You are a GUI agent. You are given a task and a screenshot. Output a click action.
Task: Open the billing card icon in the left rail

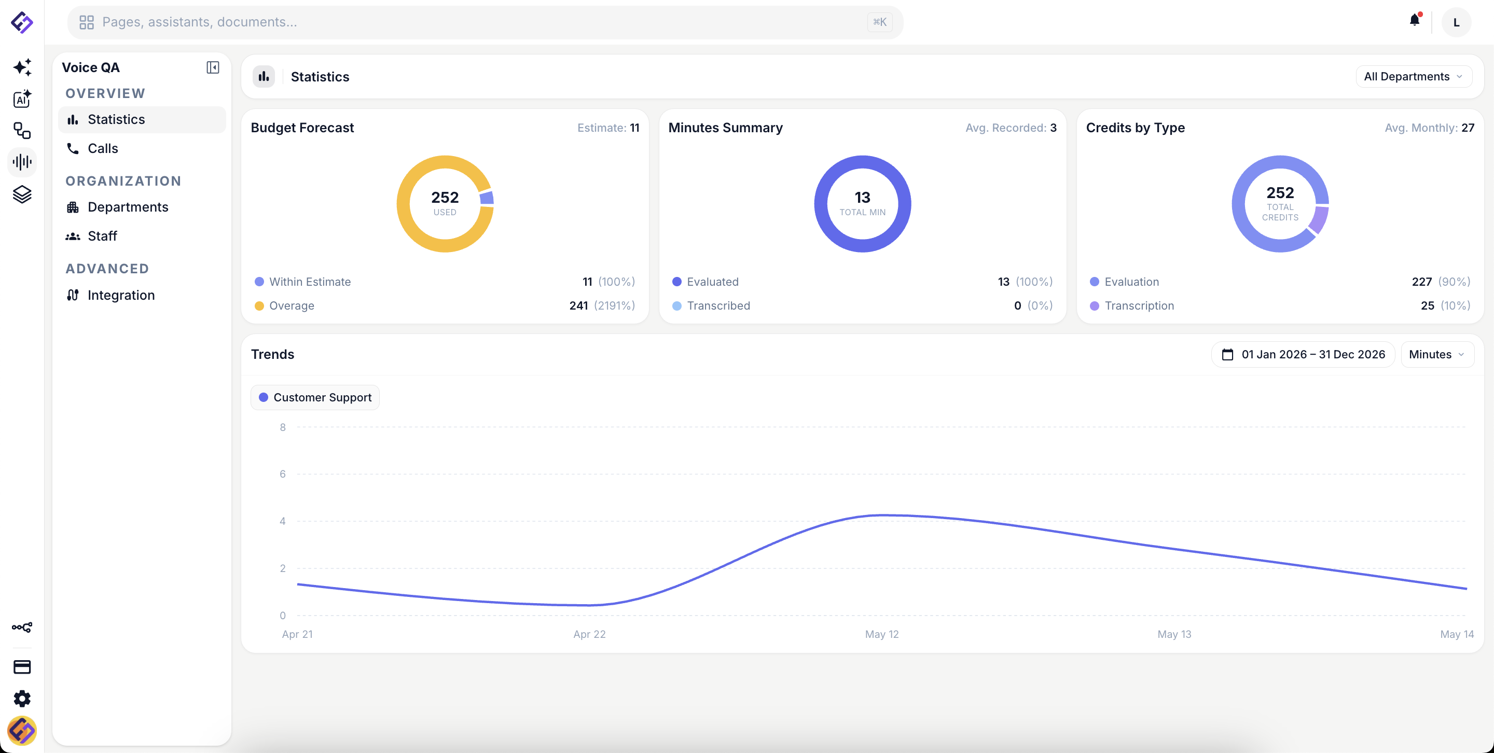coord(22,666)
